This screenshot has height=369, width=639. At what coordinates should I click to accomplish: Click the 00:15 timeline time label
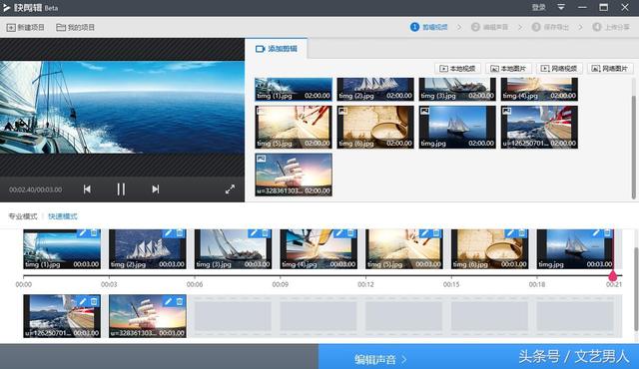451,284
